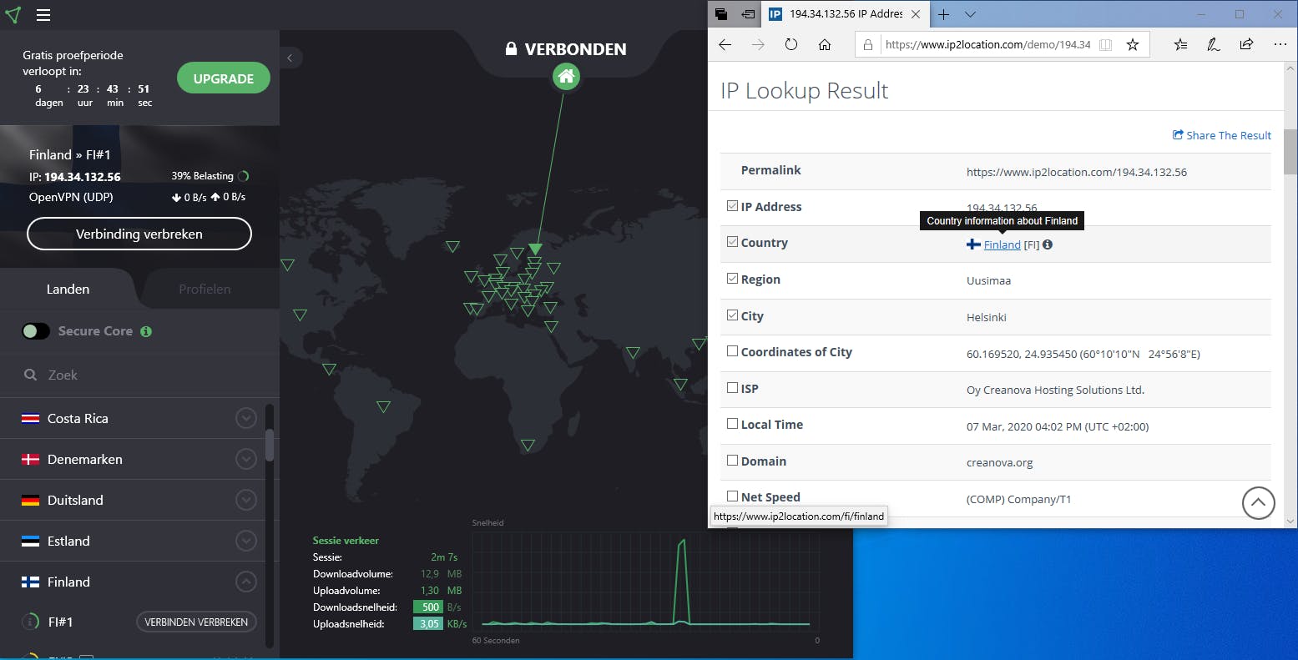Viewport: 1298px width, 660px height.
Task: Add page to favorites with star
Action: [1133, 45]
